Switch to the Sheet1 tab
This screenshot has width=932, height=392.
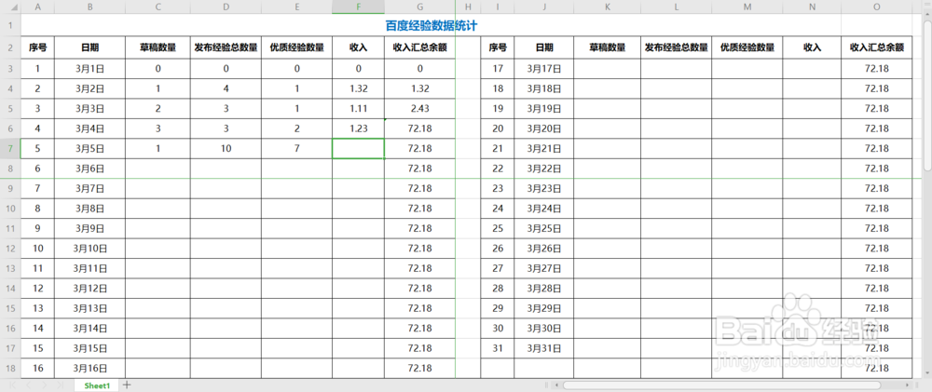click(x=97, y=385)
